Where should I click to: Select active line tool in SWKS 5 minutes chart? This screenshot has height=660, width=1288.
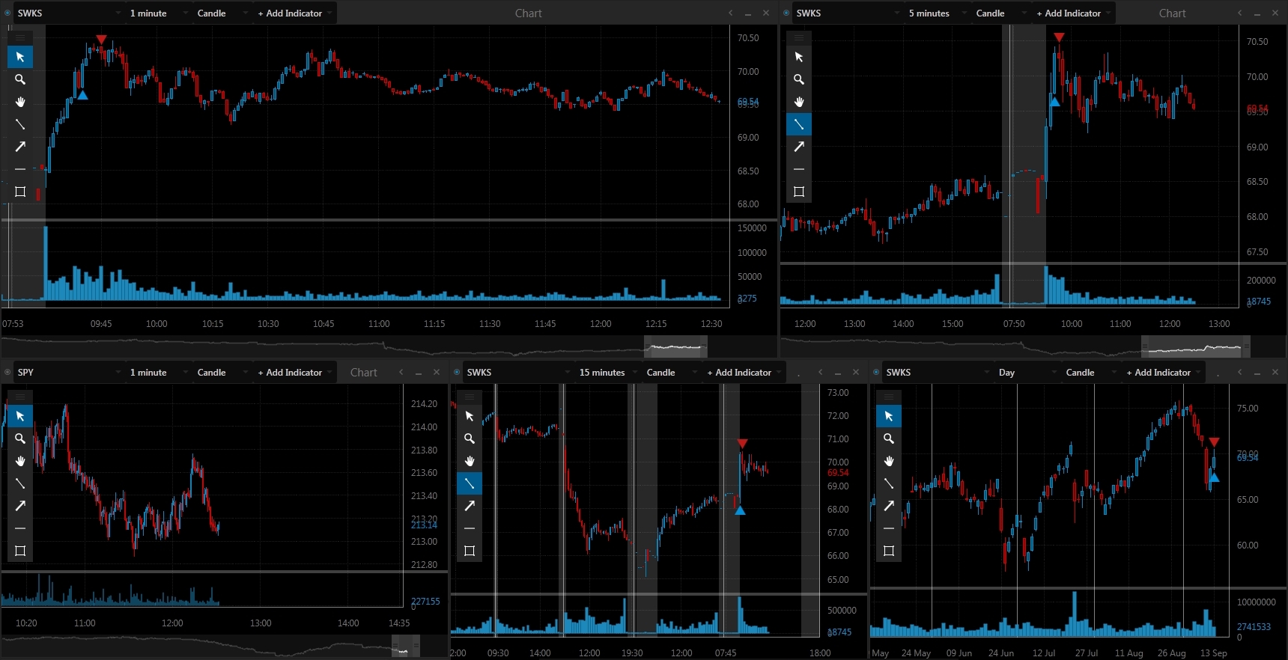click(x=799, y=124)
